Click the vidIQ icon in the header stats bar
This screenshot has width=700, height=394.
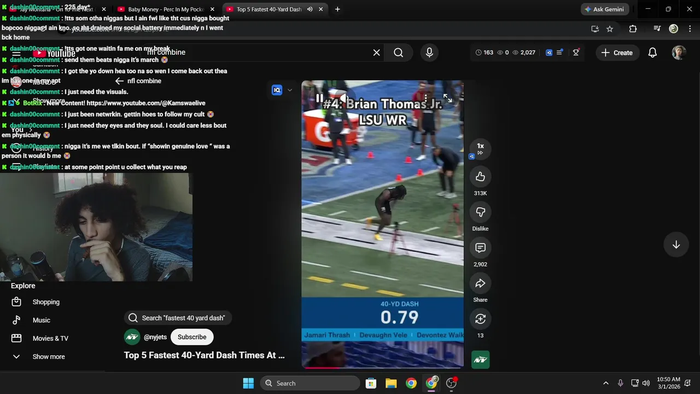(549, 53)
